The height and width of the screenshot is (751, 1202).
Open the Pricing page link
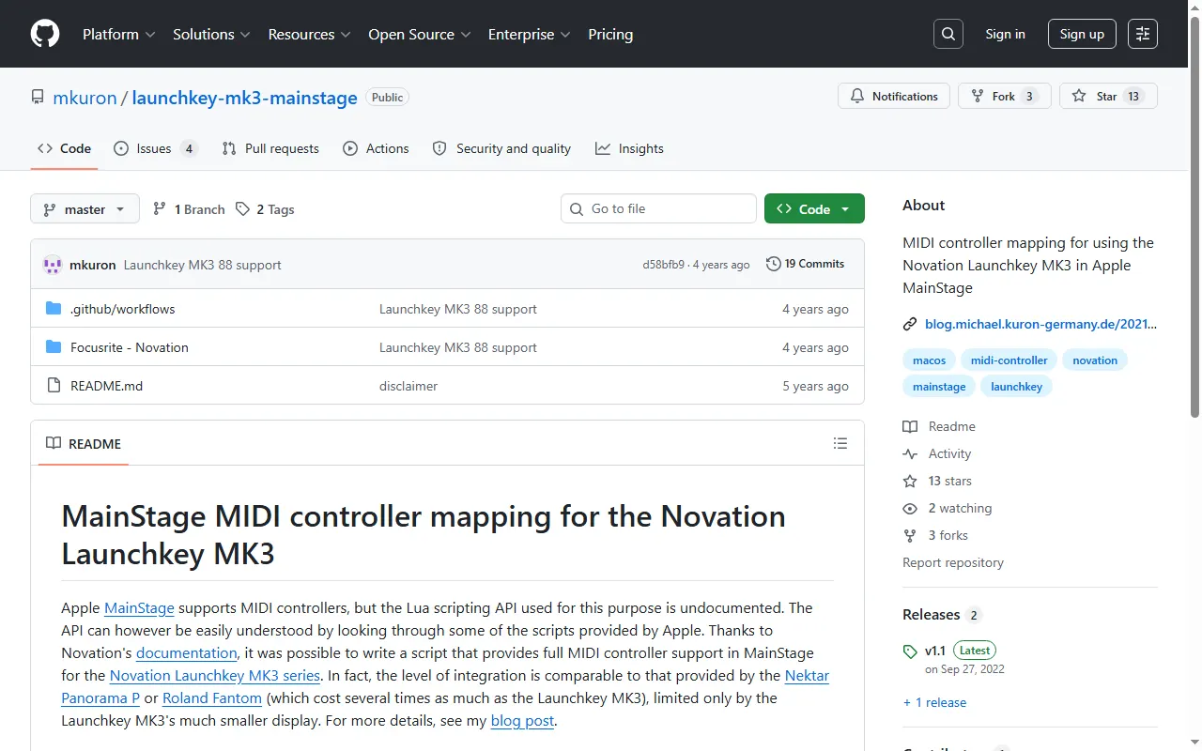610,34
